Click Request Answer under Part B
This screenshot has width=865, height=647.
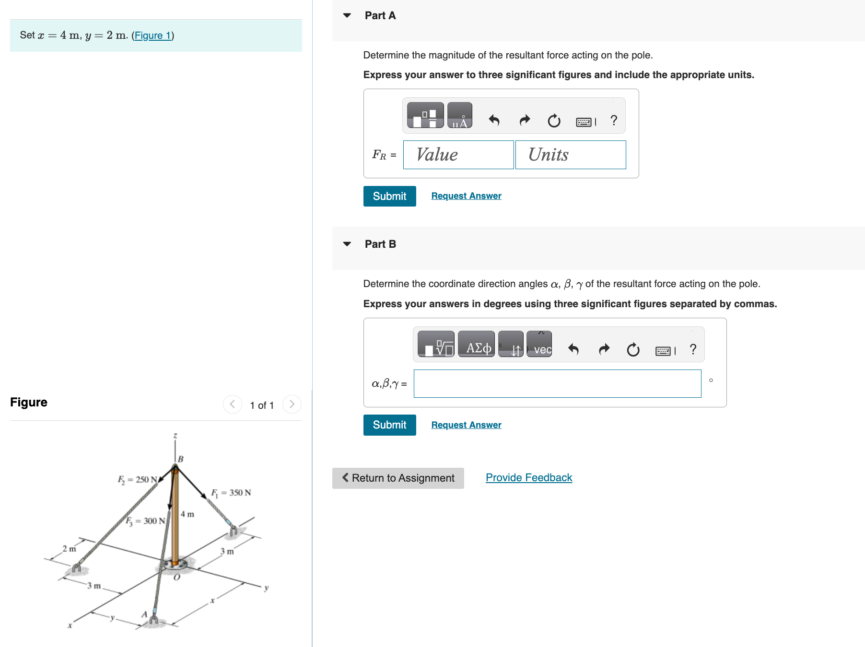tap(465, 425)
